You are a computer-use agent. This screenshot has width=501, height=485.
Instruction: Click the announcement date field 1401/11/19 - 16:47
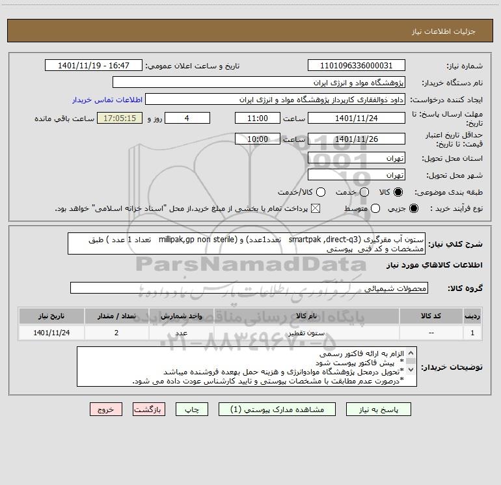(94, 66)
